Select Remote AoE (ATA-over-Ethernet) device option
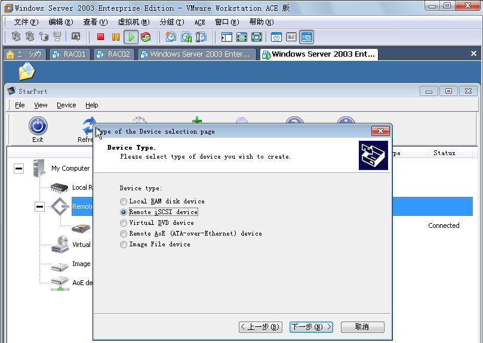483x343 pixels. [x=124, y=234]
